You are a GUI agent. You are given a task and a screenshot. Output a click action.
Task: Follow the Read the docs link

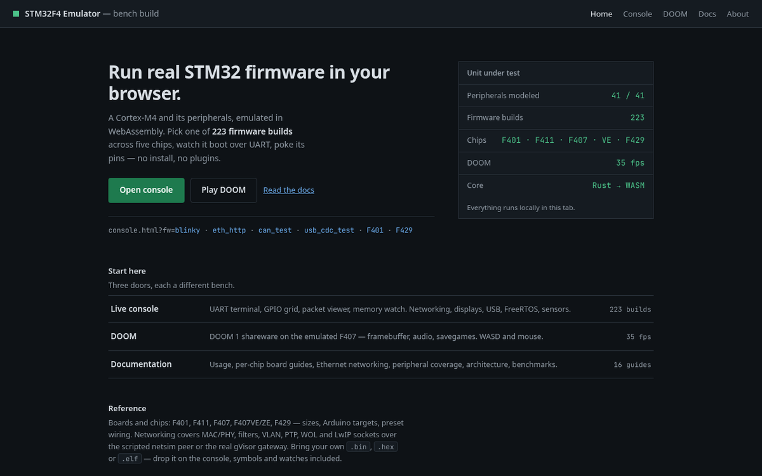[288, 190]
